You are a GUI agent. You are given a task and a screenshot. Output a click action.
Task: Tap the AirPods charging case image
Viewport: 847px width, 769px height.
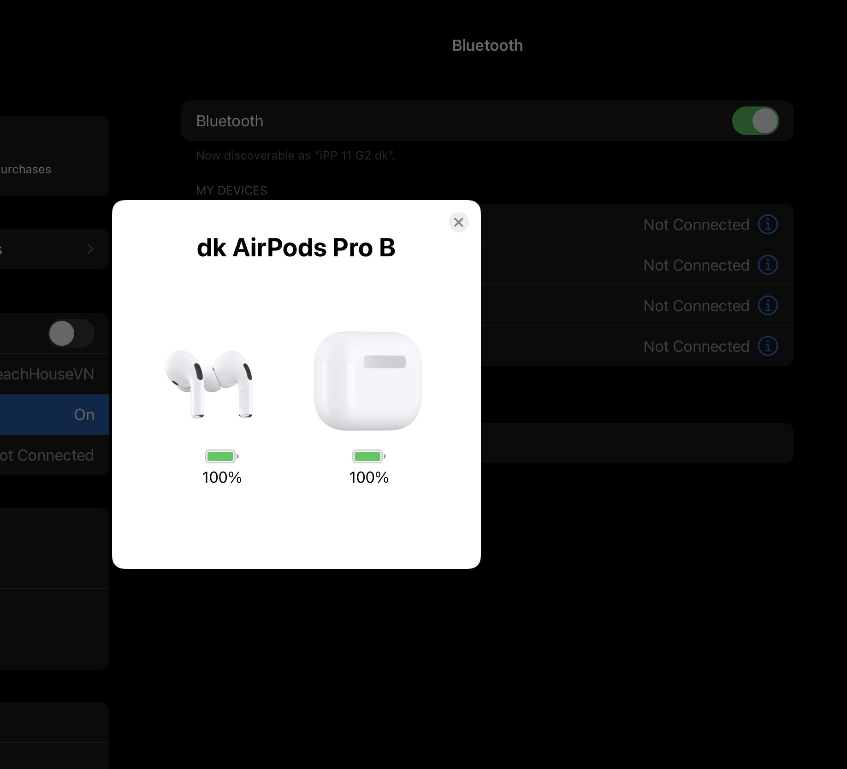click(x=367, y=381)
